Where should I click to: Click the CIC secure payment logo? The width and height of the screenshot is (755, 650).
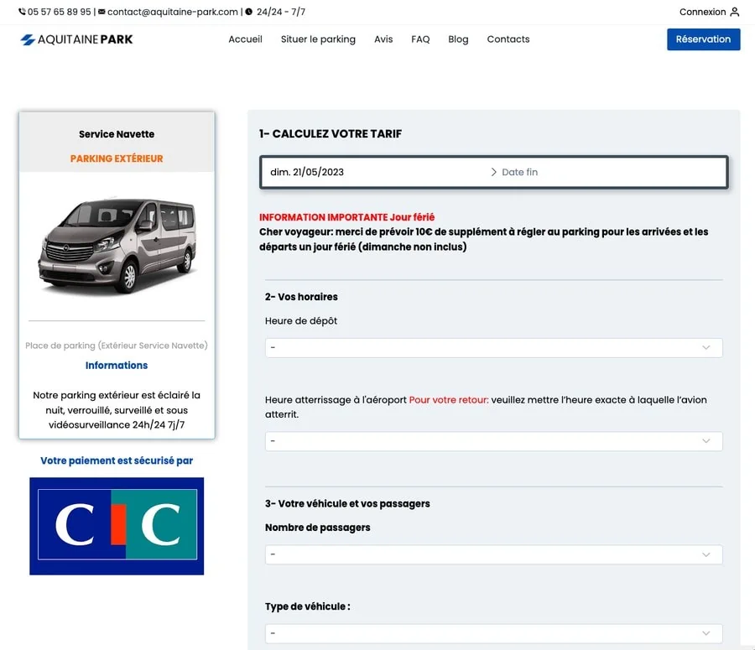tap(117, 526)
